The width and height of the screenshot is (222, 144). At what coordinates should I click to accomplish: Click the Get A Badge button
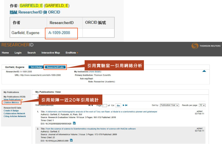tap(36, 67)
